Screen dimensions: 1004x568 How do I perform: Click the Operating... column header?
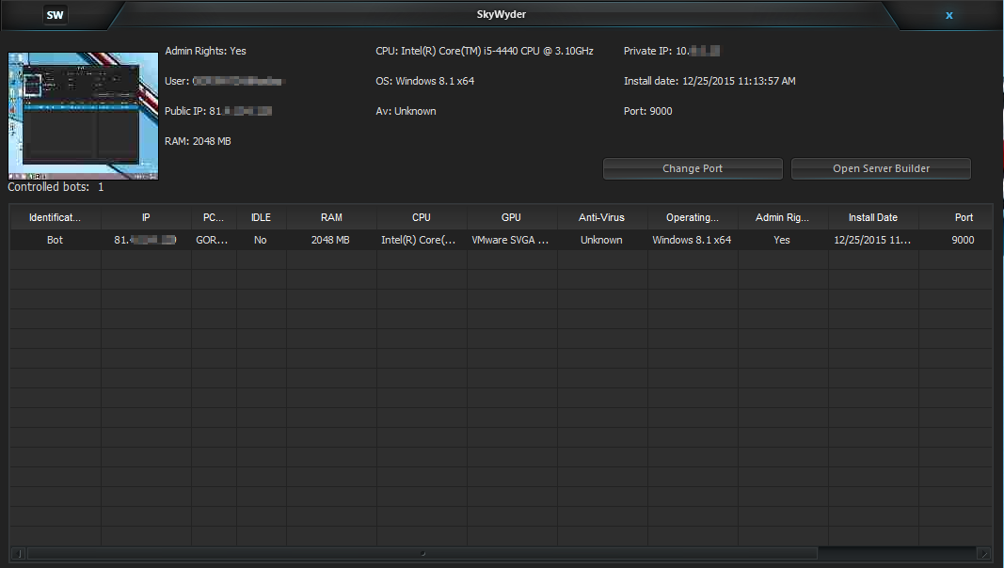(693, 217)
